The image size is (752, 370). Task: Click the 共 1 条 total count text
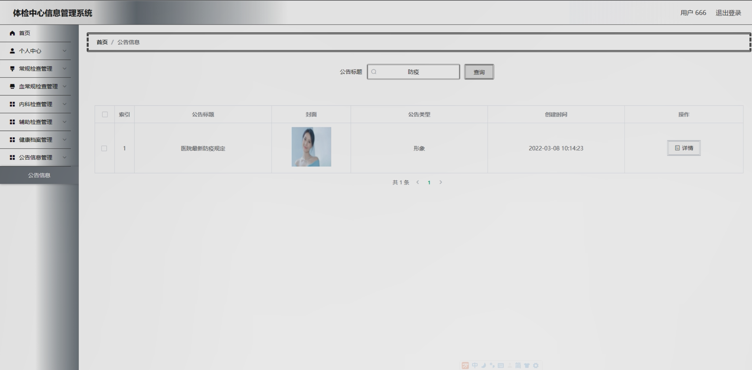(x=401, y=182)
